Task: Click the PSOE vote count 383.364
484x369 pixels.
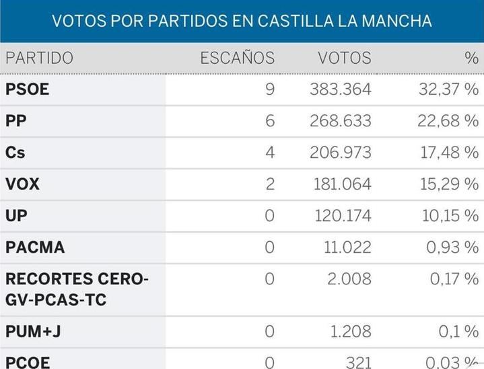Action: coord(341,89)
